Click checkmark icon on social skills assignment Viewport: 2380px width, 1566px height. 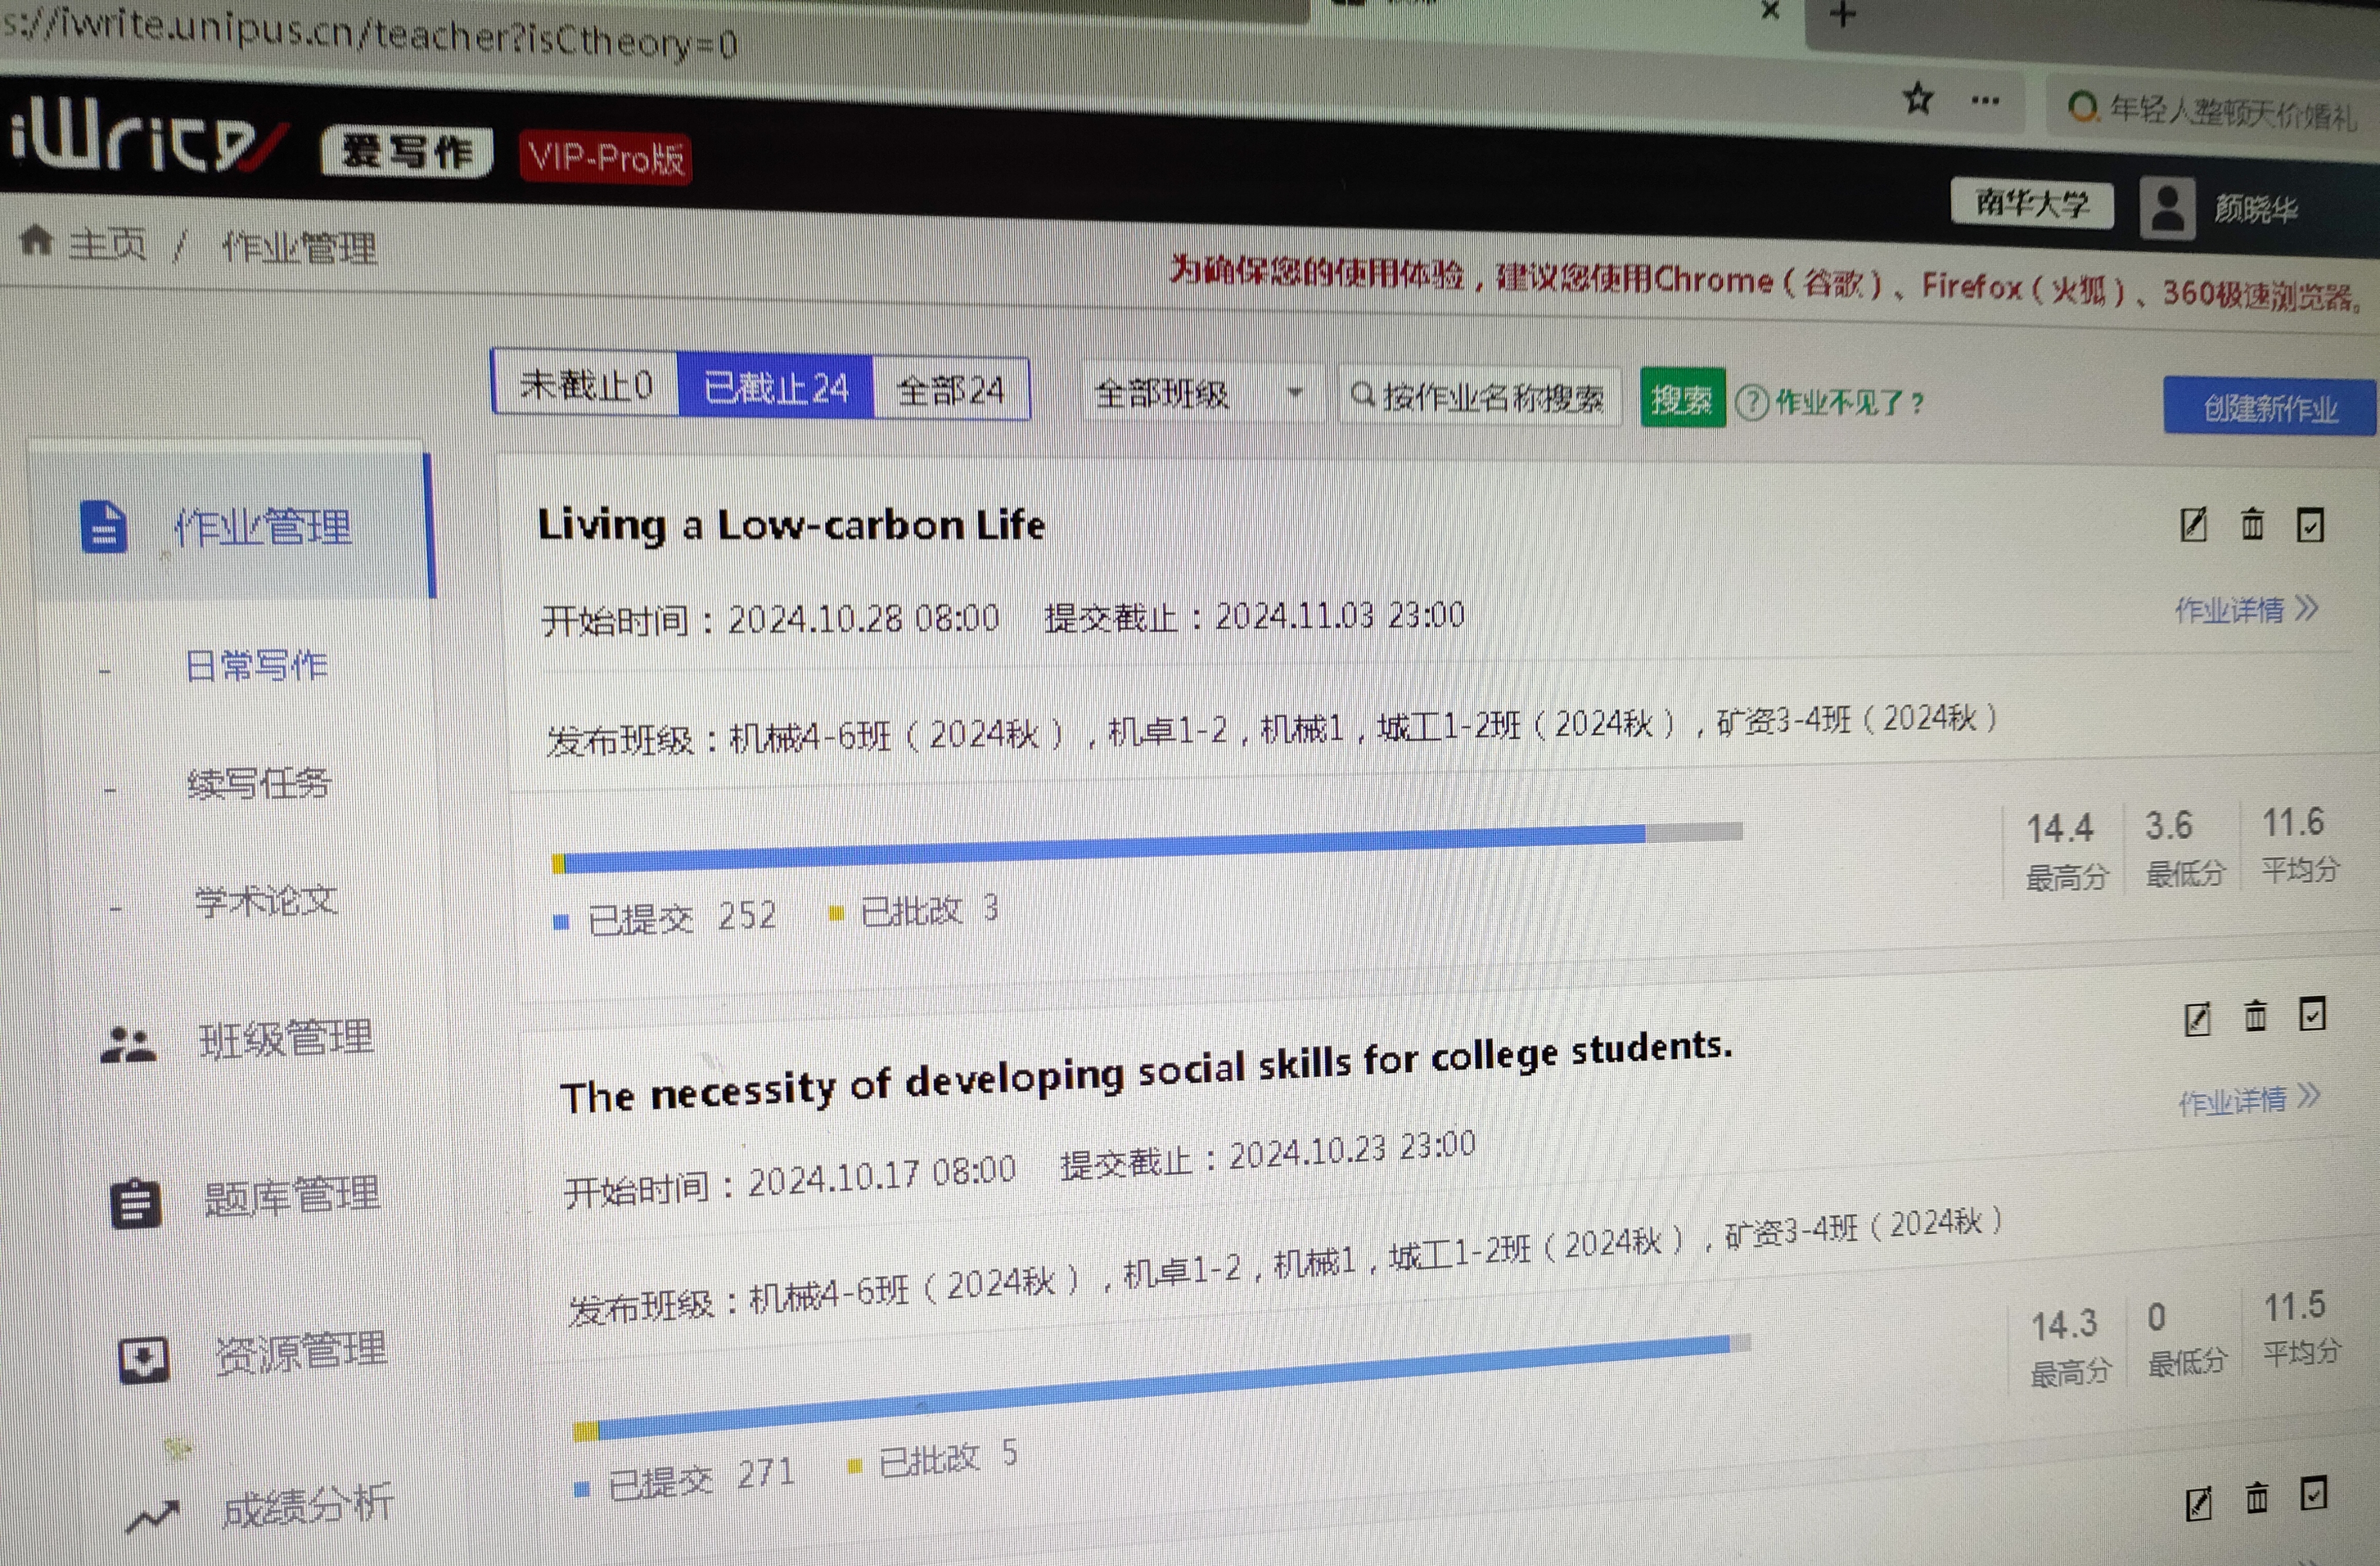point(2312,1014)
